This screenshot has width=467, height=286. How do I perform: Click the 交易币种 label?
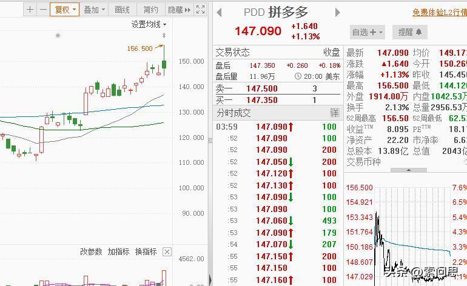(364, 162)
